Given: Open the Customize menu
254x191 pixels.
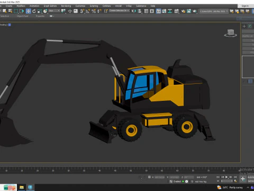Looking at the screenshot, I should coord(80,6).
